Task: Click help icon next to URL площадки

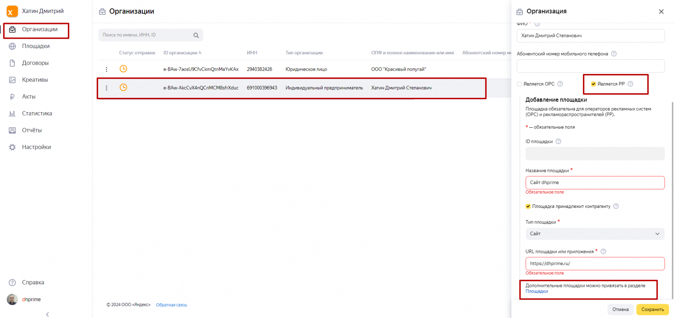Action: pyautogui.click(x=603, y=252)
